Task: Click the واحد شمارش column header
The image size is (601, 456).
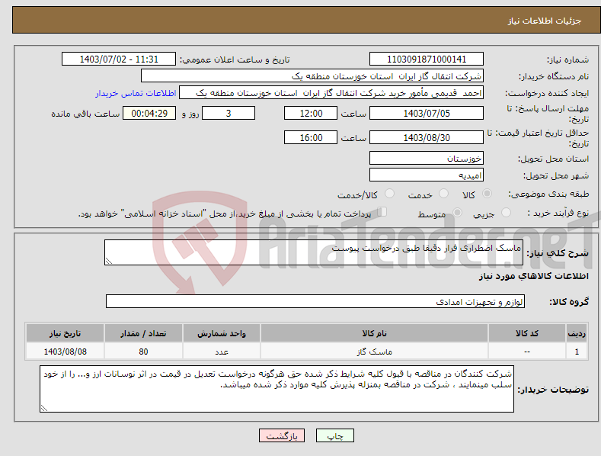Action: (222, 333)
